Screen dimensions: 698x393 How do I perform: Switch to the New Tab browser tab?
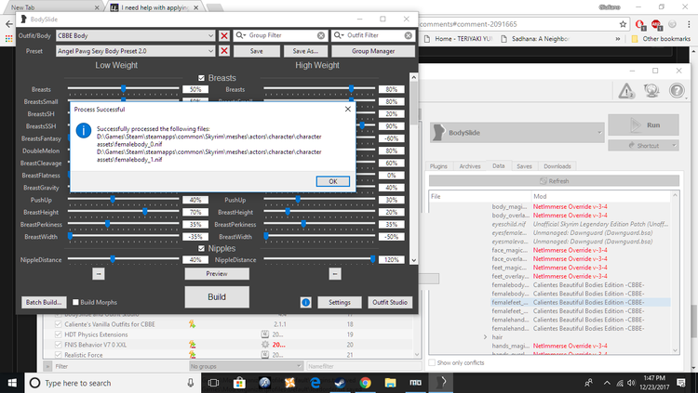tap(52, 7)
